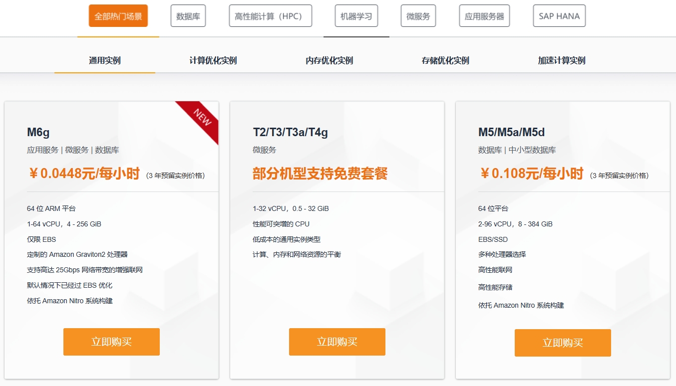The width and height of the screenshot is (676, 386).
Task: Click 立即购买 on the M5/M5a/M5d card
Action: (x=563, y=343)
